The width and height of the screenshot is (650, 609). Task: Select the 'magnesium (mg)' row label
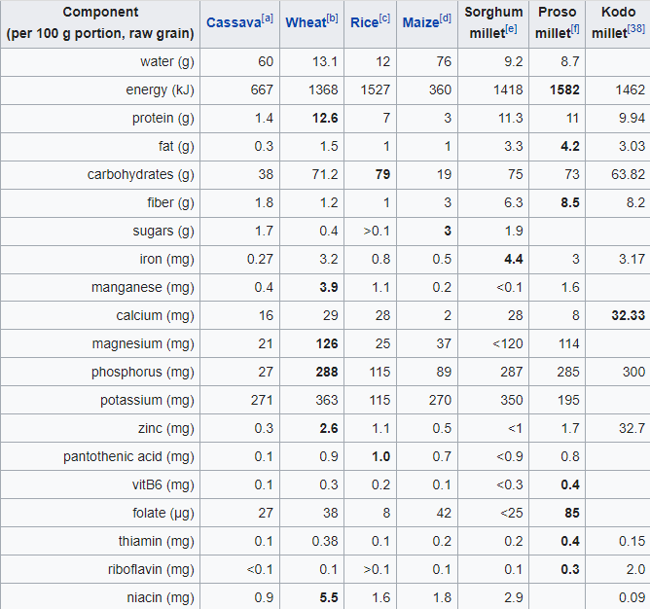(143, 343)
